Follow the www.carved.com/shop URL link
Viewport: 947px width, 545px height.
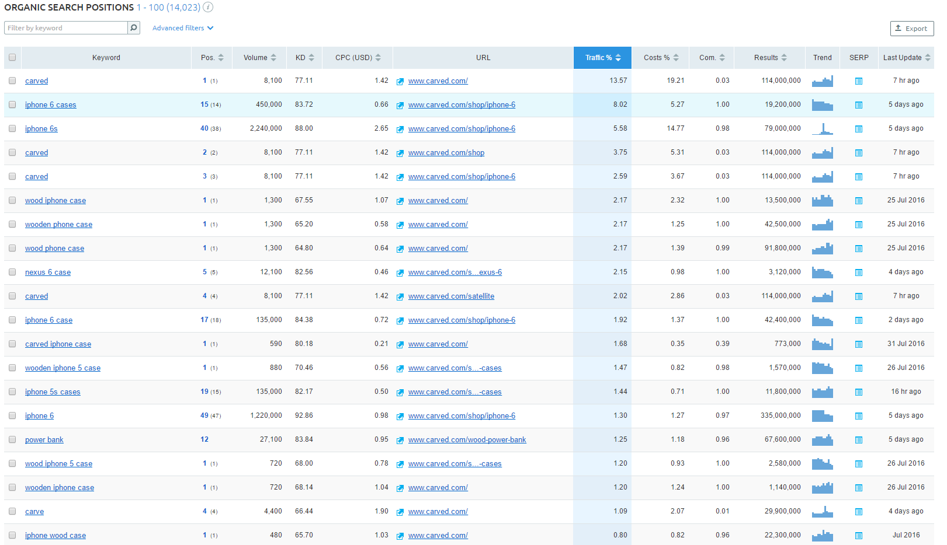point(446,152)
